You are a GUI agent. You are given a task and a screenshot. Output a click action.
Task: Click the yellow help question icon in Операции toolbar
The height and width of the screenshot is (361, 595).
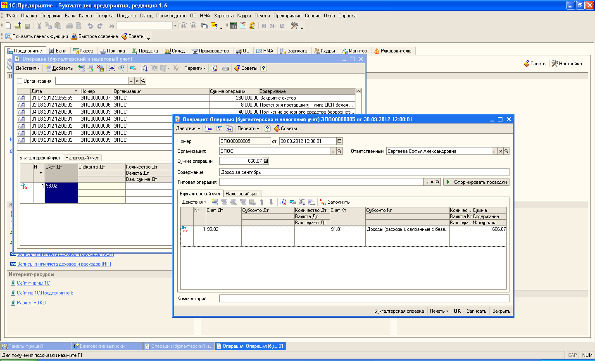264,68
